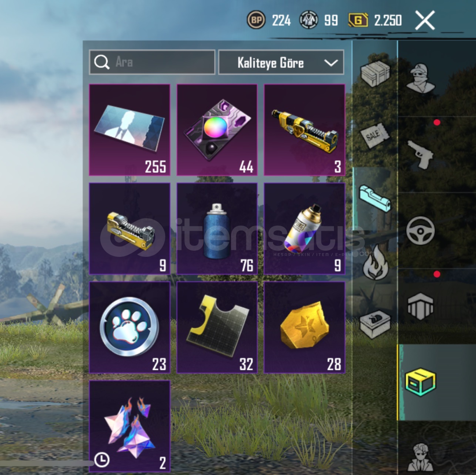Click the gold G currency icon

pyautogui.click(x=358, y=20)
